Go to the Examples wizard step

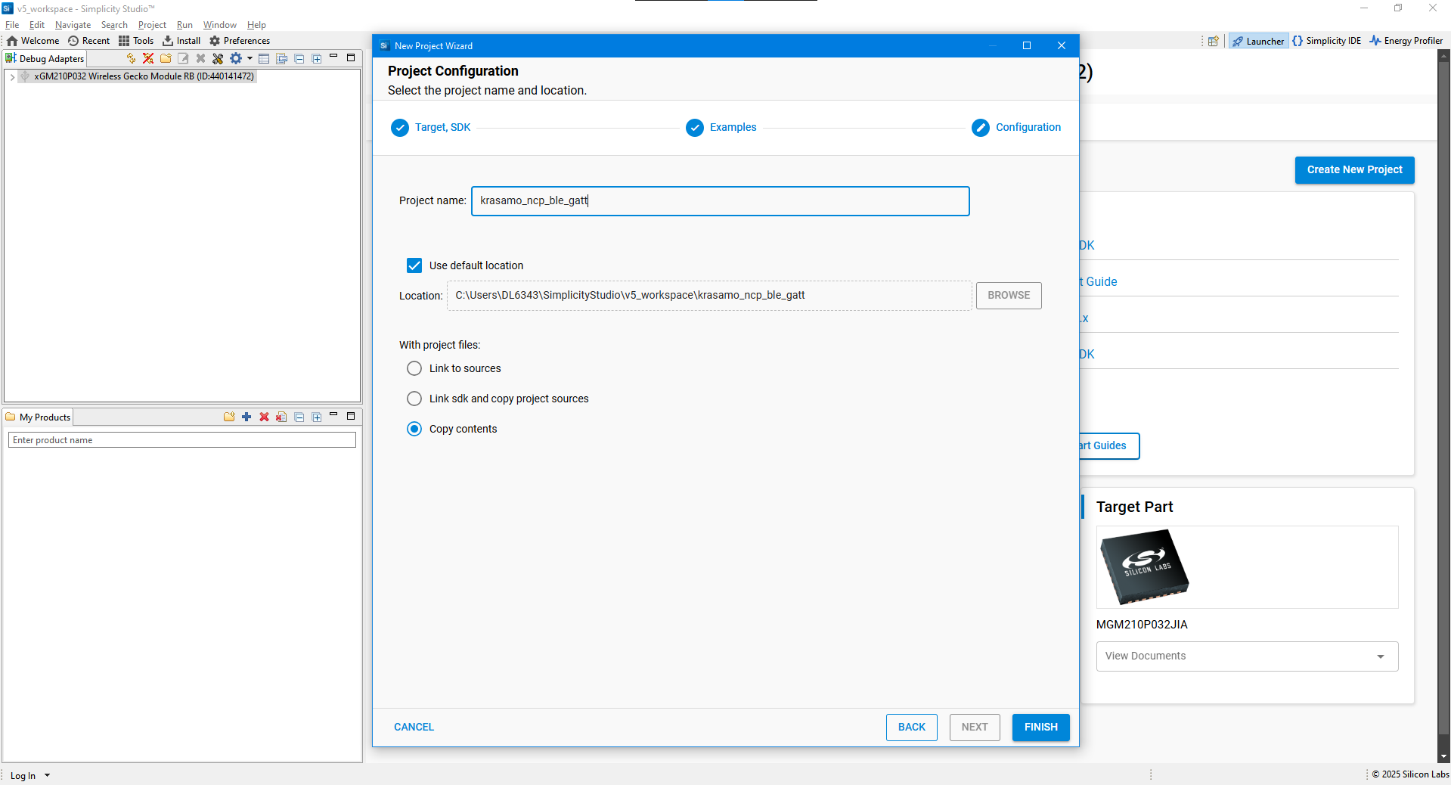[x=721, y=128]
